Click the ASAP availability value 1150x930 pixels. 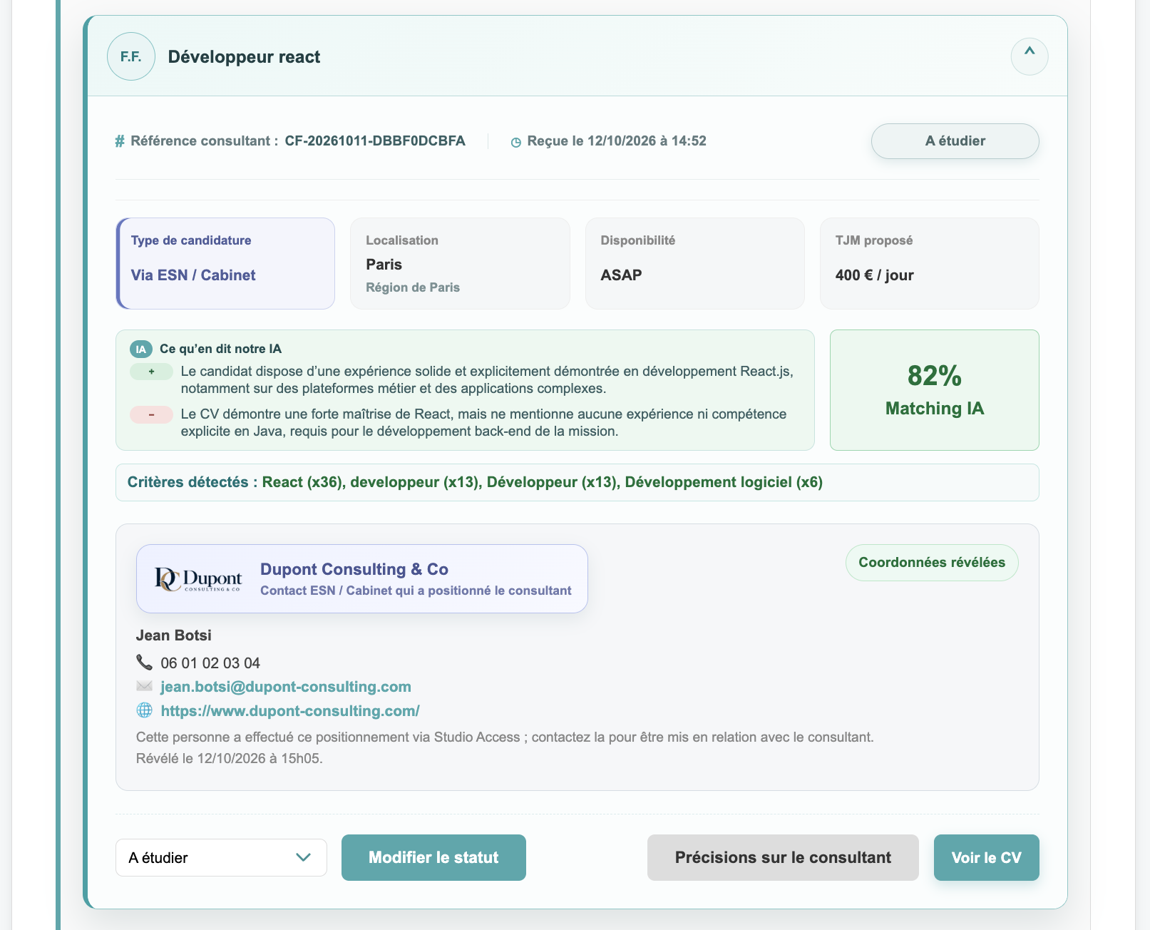(621, 275)
